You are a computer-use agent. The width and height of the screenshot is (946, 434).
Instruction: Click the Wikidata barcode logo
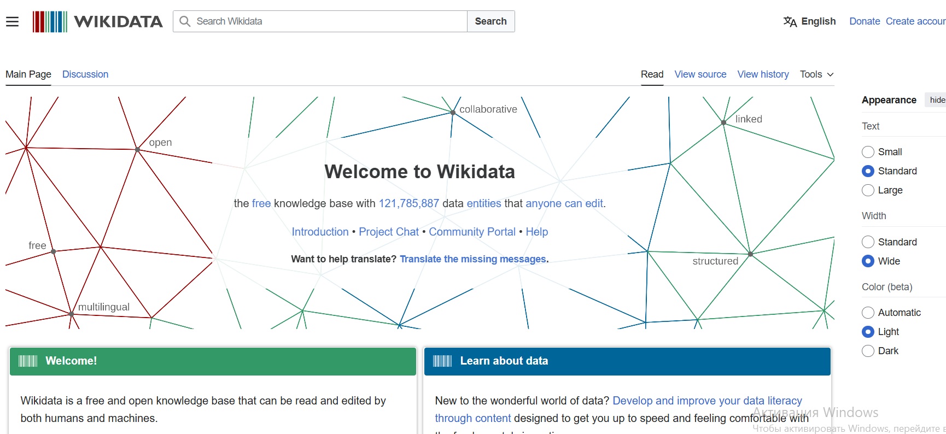click(50, 21)
